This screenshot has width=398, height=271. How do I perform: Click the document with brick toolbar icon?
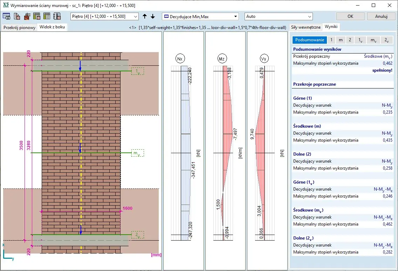point(17,16)
